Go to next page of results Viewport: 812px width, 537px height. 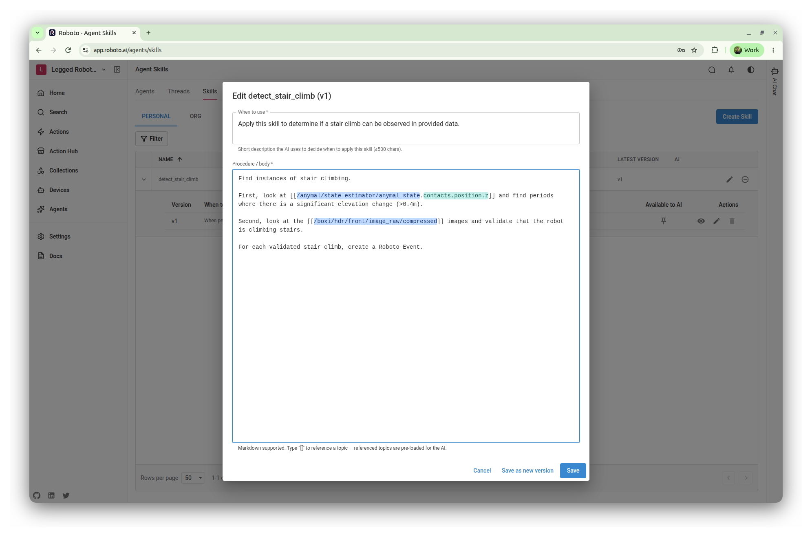(x=746, y=478)
